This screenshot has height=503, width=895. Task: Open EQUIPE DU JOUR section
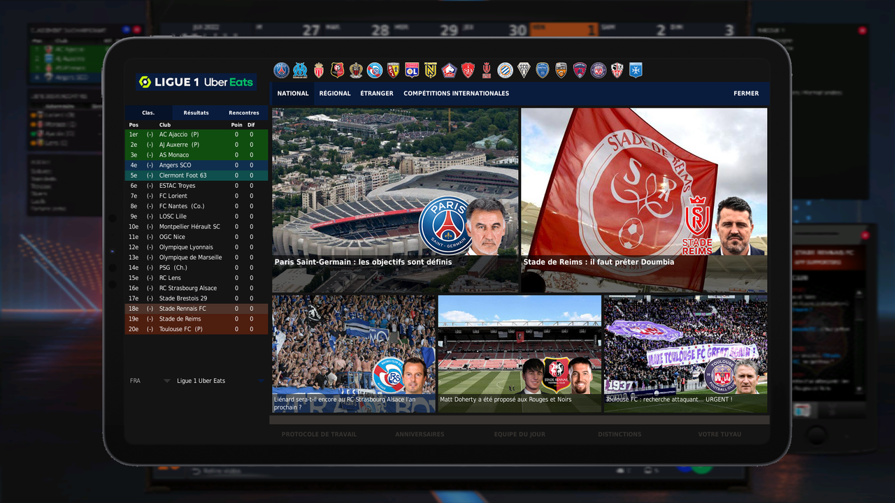(x=520, y=434)
